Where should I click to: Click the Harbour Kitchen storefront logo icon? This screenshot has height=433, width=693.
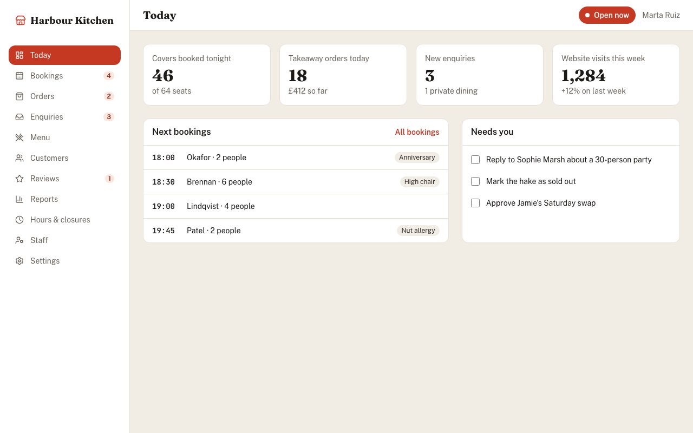tap(21, 21)
